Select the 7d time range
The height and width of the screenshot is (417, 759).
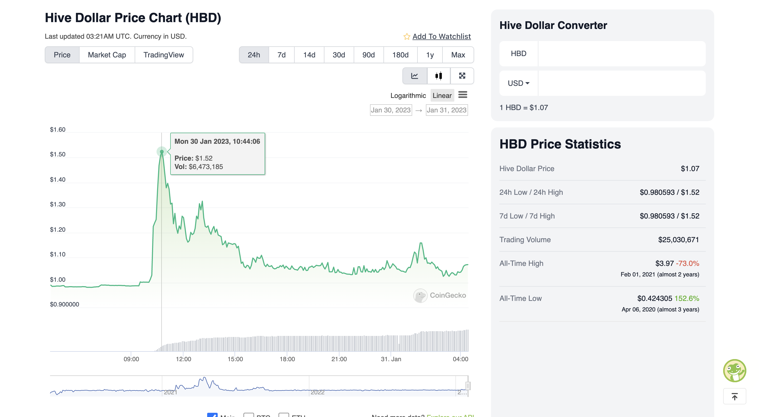[281, 55]
